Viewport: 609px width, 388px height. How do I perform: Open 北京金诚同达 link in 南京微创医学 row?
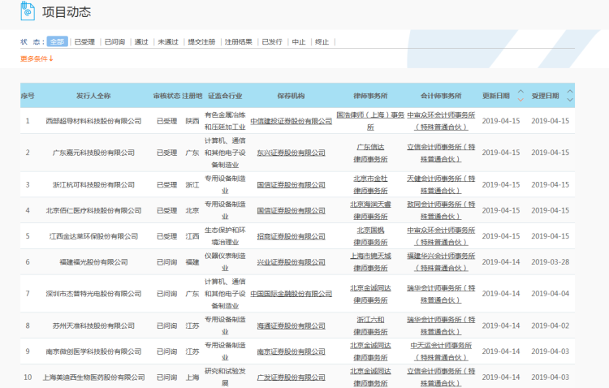click(x=370, y=351)
